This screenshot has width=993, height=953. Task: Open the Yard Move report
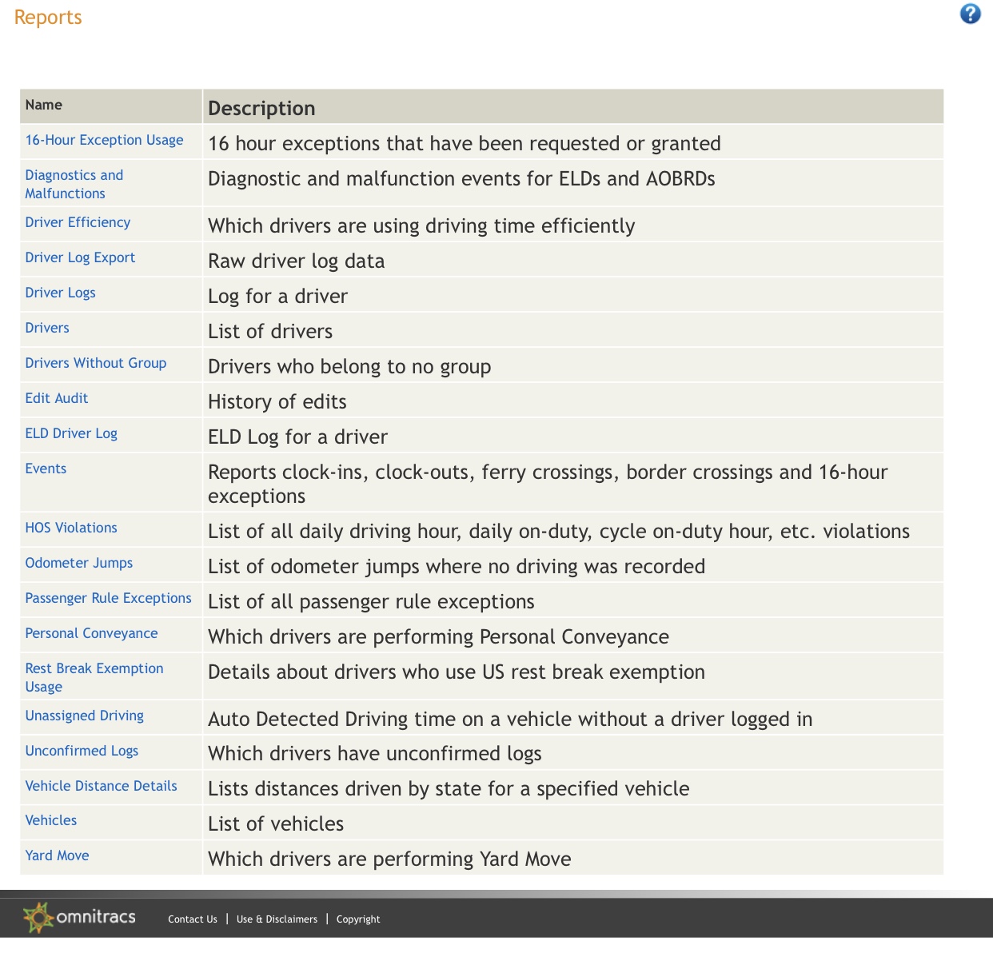(57, 855)
